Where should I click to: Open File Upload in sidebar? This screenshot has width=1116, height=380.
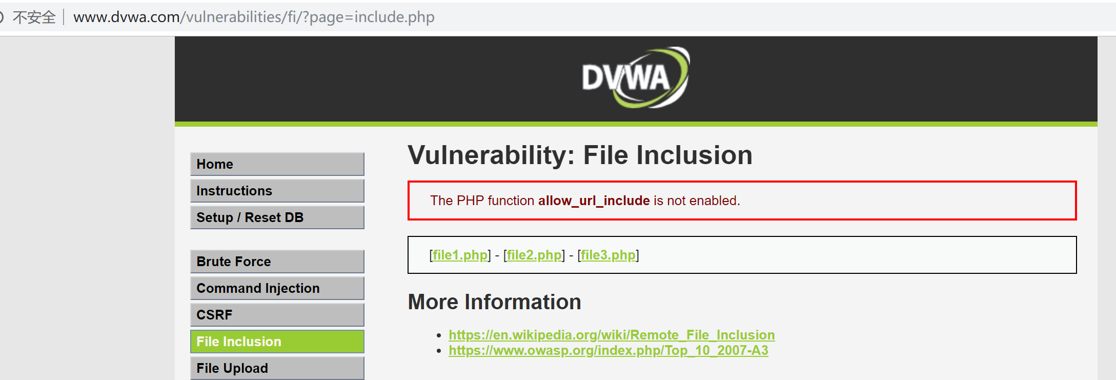(x=277, y=368)
